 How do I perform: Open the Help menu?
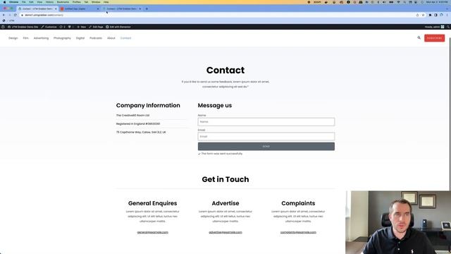[x=106, y=2]
